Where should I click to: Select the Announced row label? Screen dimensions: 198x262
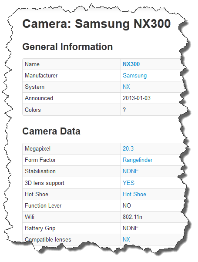[x=39, y=98]
